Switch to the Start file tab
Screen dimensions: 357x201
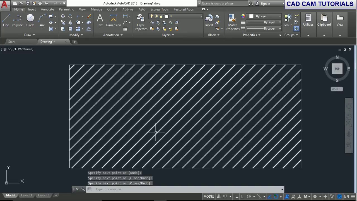pyautogui.click(x=11, y=42)
